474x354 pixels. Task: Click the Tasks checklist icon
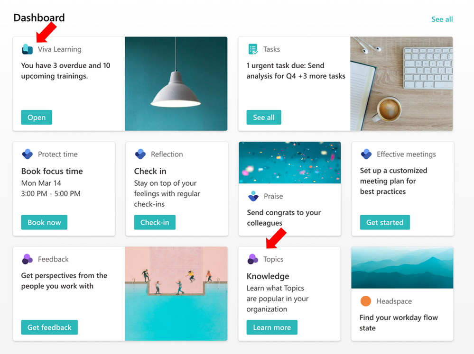pyautogui.click(x=253, y=49)
